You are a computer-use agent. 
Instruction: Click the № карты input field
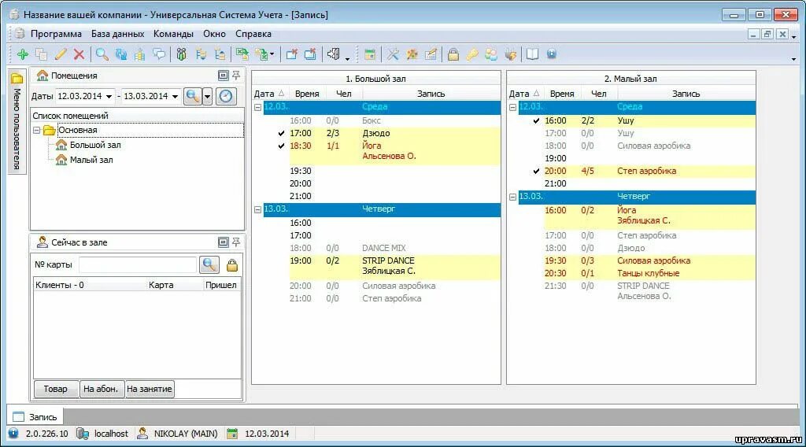tap(137, 264)
